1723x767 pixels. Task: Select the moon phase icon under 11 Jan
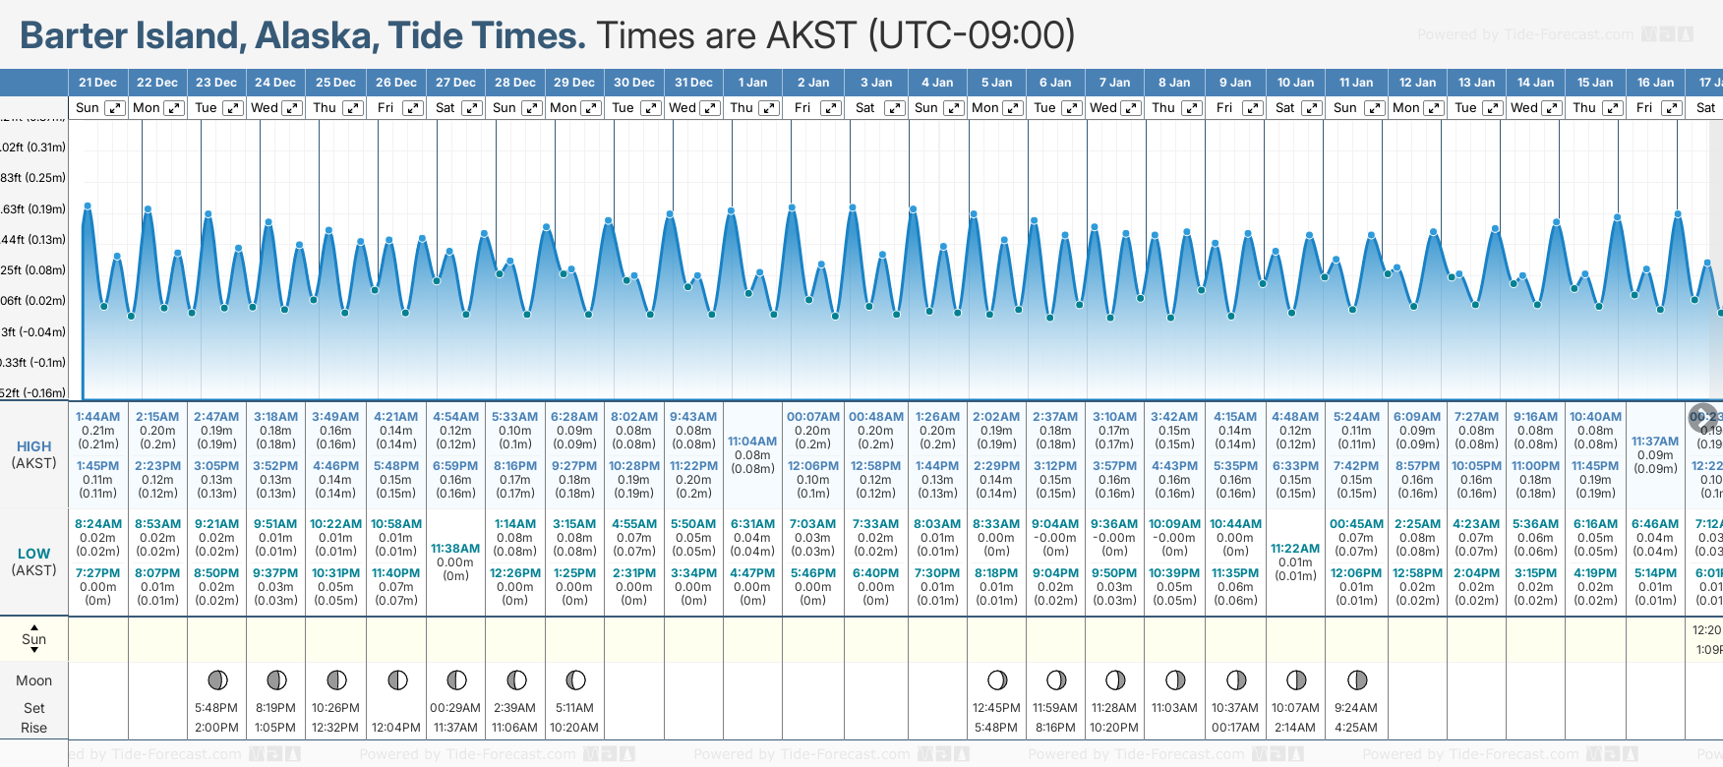point(1357,680)
